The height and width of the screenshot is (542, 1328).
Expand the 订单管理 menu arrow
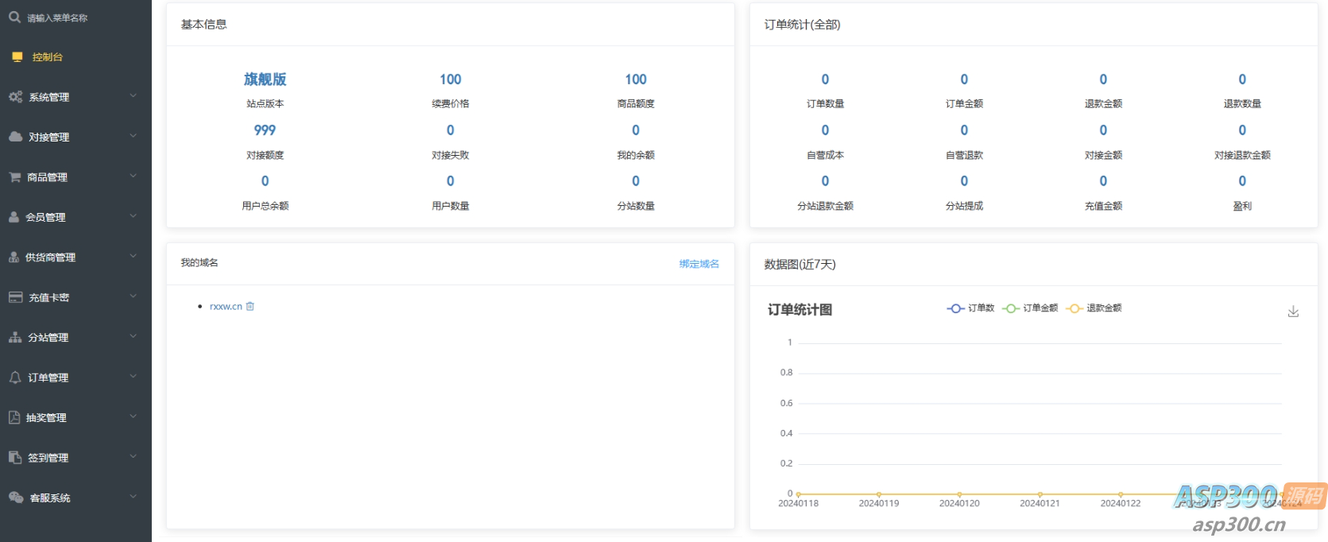point(133,377)
